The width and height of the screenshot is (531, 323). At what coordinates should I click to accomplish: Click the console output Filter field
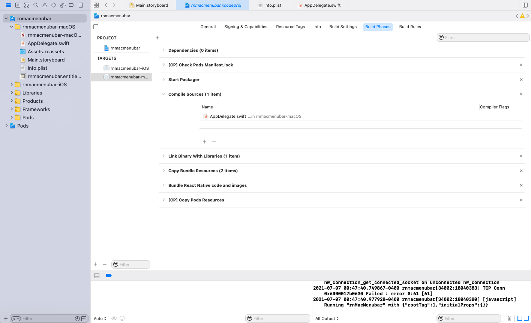469,318
